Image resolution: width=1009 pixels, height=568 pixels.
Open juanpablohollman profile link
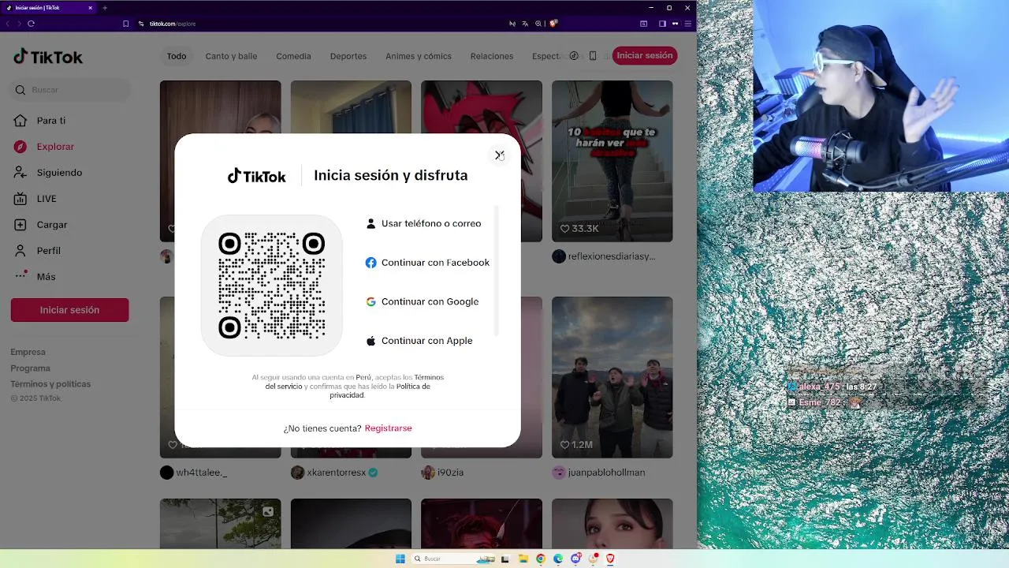[606, 473]
